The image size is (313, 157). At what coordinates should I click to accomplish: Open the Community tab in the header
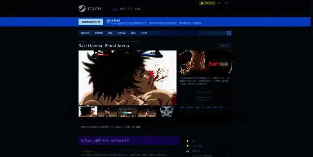[x=122, y=8]
